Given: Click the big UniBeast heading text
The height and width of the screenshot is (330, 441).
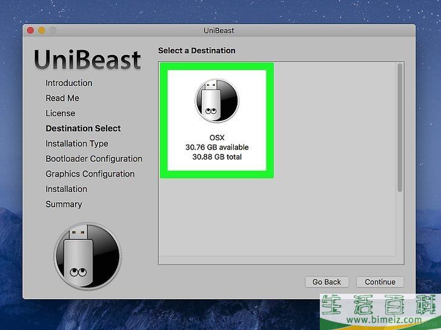Looking at the screenshot, I should coord(87,59).
